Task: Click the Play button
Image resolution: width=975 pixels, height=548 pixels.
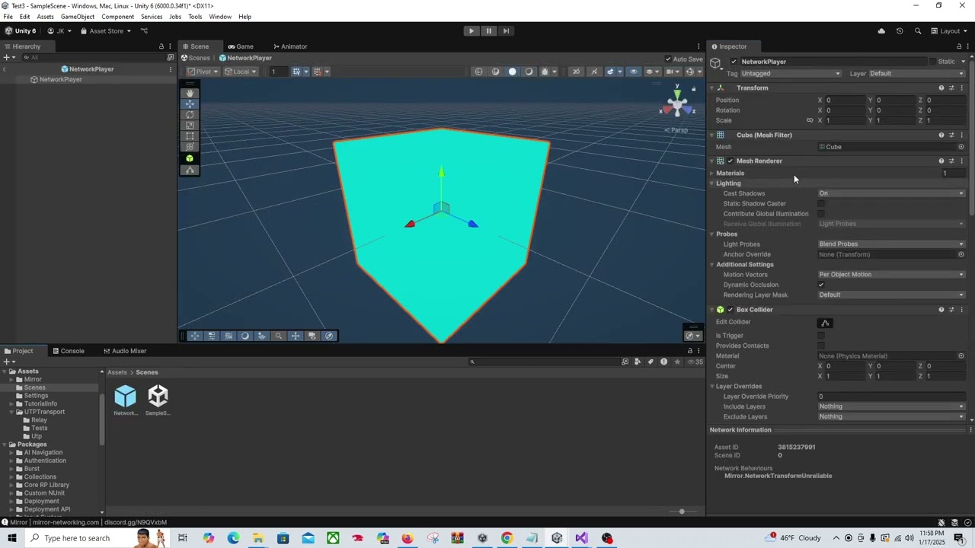Action: (472, 31)
